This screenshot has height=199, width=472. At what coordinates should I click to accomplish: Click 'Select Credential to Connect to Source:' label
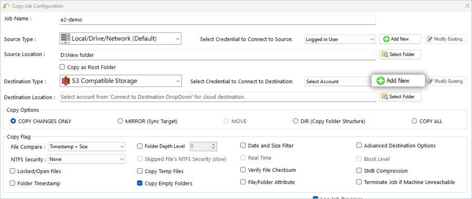click(x=246, y=39)
